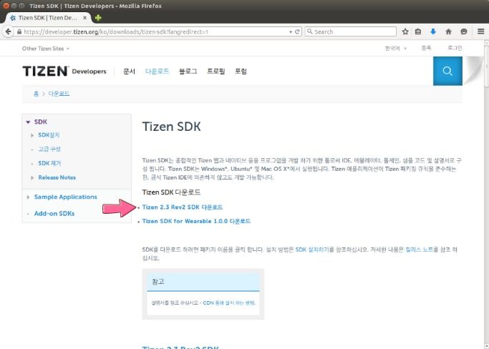Click the 로그인 login link
The image size is (489, 349).
pos(455,48)
